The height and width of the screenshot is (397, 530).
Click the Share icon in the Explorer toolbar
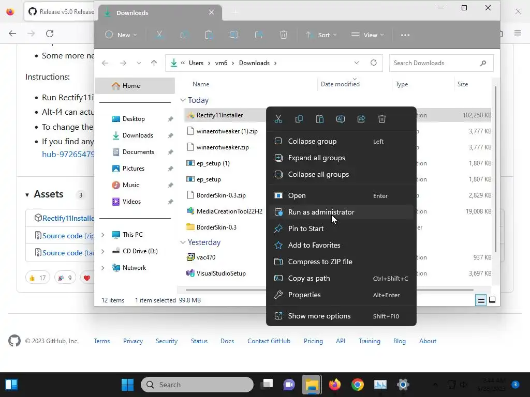(259, 35)
